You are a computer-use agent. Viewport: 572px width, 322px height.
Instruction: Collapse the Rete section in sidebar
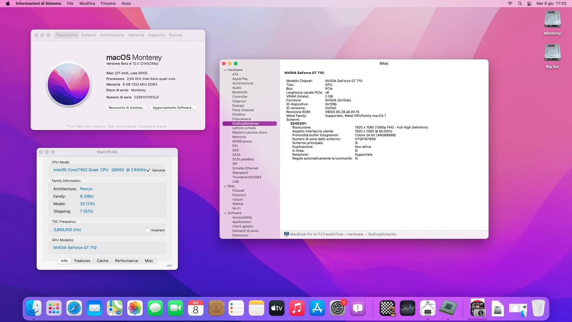coord(225,186)
